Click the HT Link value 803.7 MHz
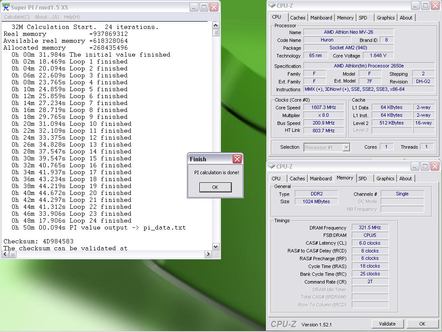The width and height of the screenshot is (442, 332). pyautogui.click(x=324, y=131)
